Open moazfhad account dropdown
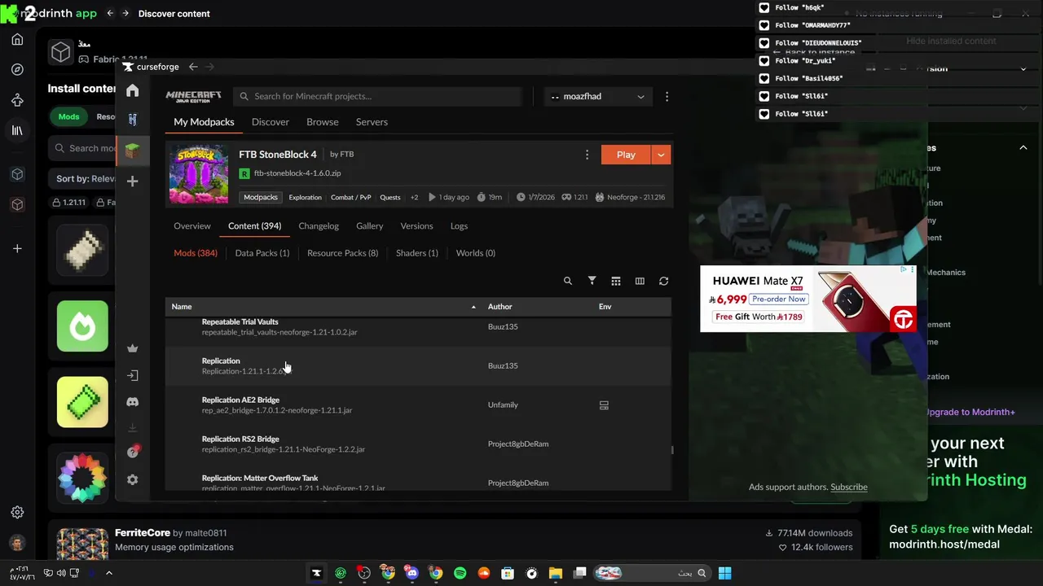Image resolution: width=1043 pixels, height=586 pixels. pos(597,96)
